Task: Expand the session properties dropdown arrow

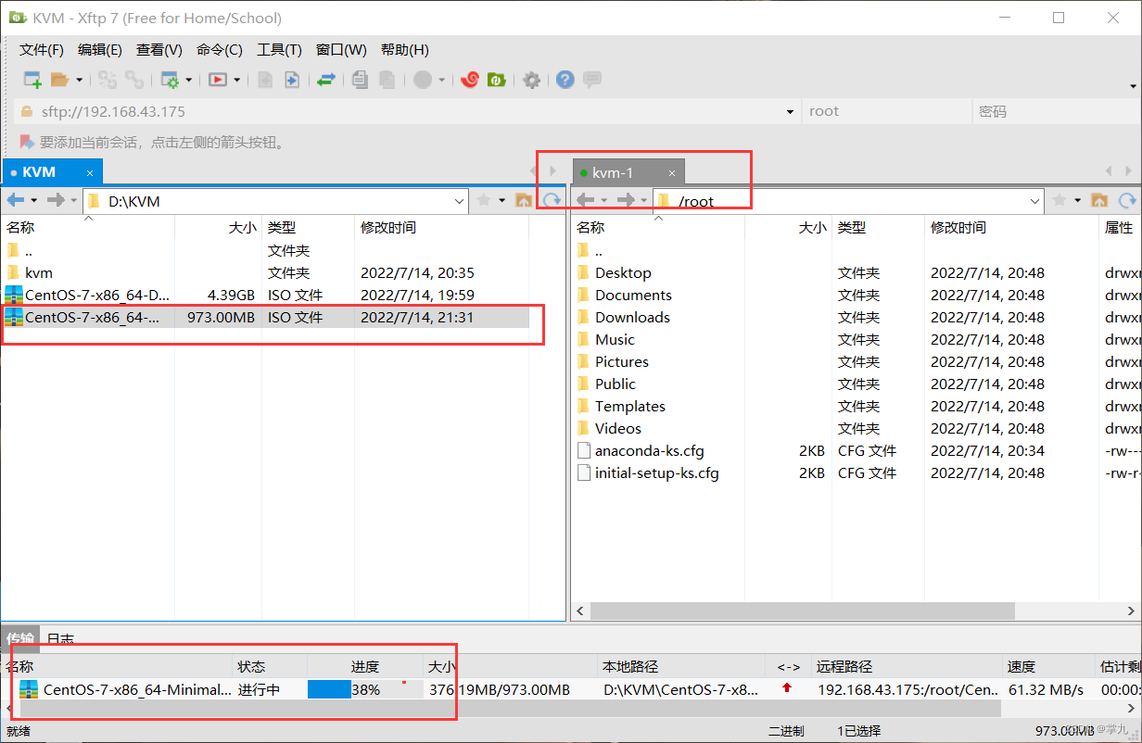Action: coord(189,81)
